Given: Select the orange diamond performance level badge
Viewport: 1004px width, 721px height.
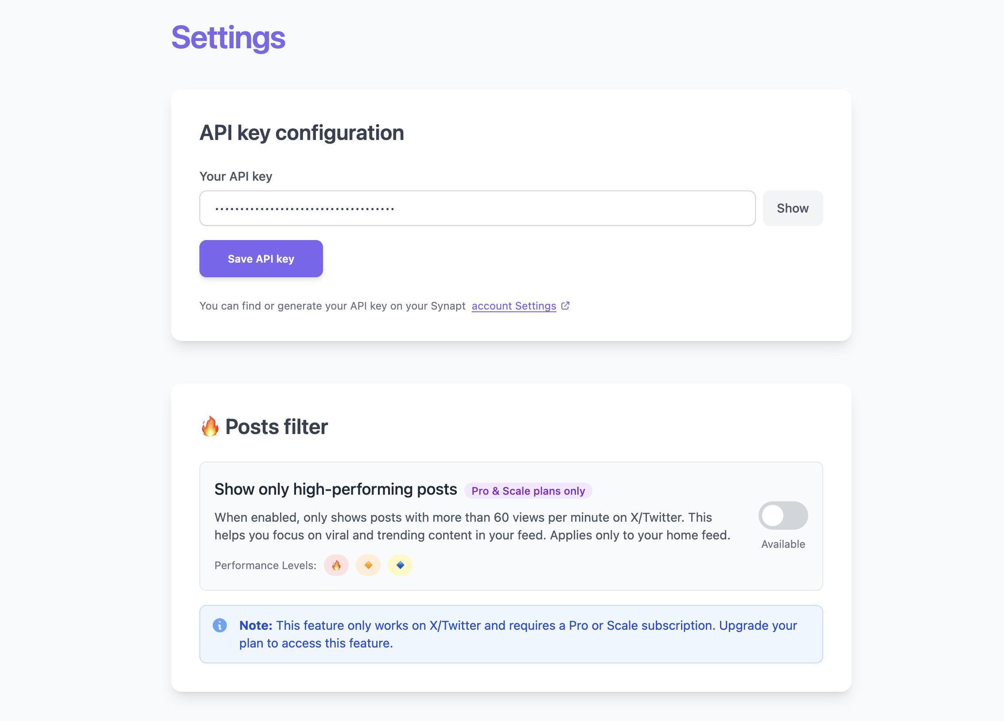Looking at the screenshot, I should [368, 565].
